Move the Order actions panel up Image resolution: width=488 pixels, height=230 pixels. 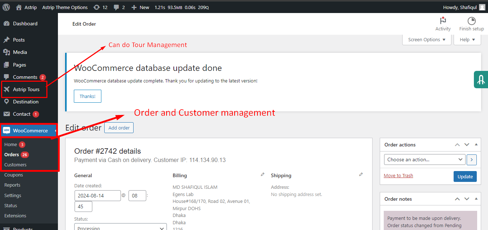[x=457, y=145]
